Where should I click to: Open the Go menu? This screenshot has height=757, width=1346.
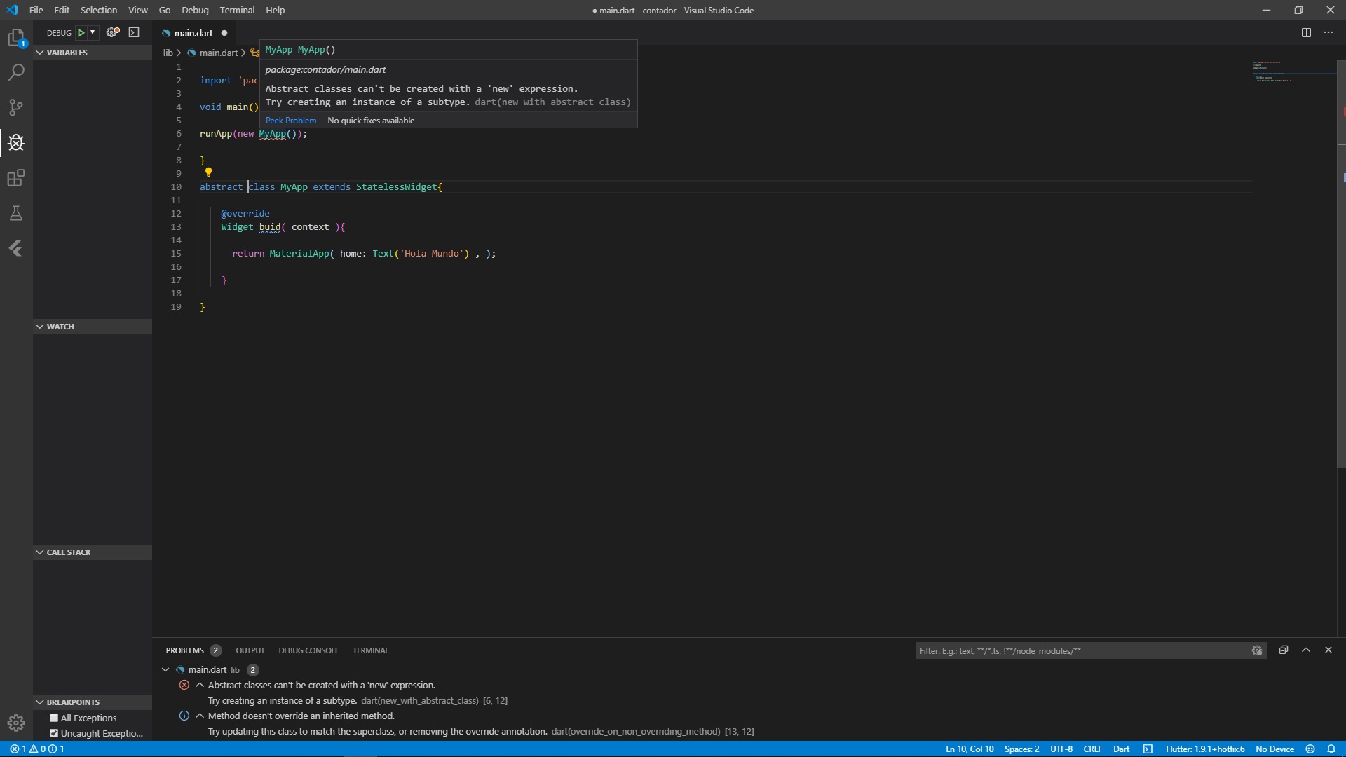[x=165, y=10]
